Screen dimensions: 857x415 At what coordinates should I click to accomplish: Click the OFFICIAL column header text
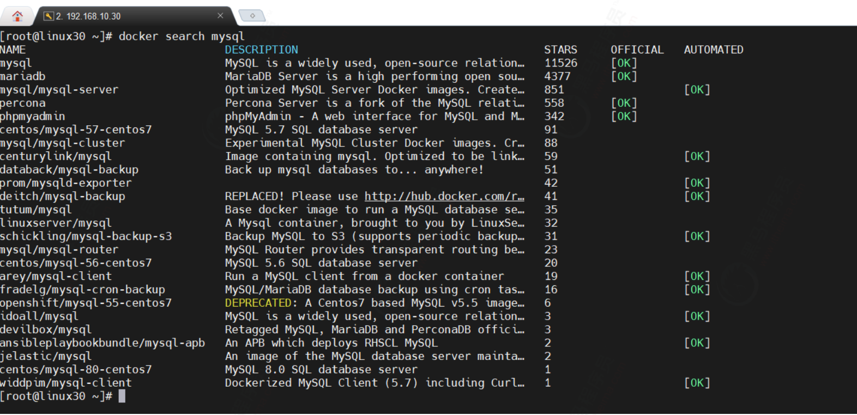pos(637,50)
